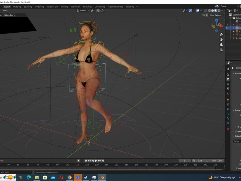Viewport: 241px width, 181px height.
Task: Click the red X axis on navigation gizmo
Action: [221, 26]
